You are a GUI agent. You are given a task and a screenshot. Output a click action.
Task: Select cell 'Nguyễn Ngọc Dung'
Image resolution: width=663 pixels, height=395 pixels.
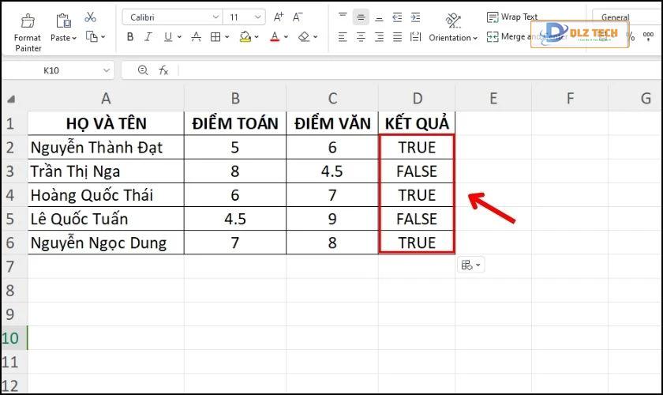tap(106, 243)
